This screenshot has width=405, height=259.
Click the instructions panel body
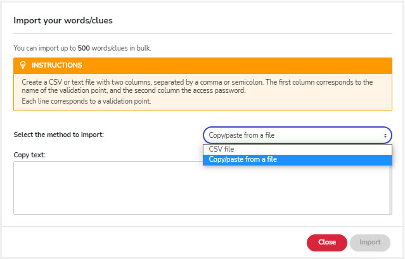tap(203, 92)
